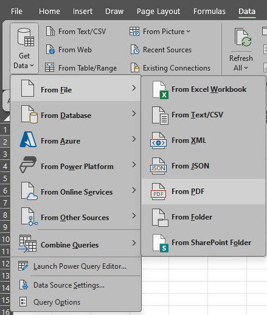Expand From Database submenu arrow
The height and width of the screenshot is (315, 267).
click(x=134, y=114)
